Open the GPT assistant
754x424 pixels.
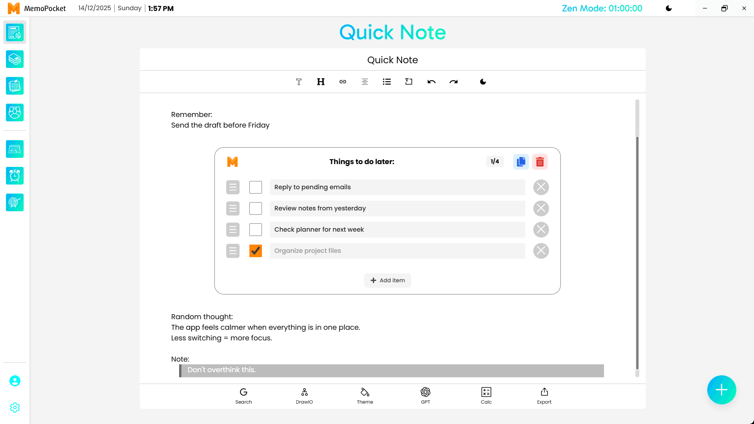(425, 396)
